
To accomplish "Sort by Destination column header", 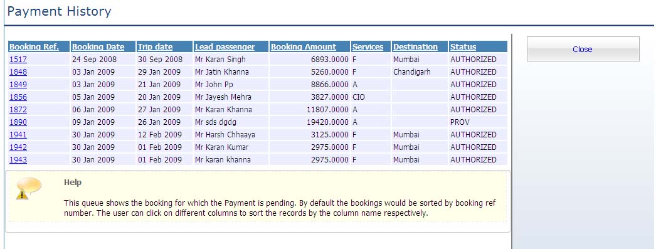I will 415,47.
